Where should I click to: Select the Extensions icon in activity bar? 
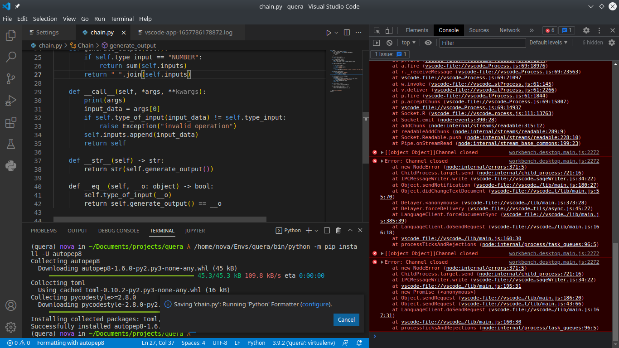pos(11,122)
